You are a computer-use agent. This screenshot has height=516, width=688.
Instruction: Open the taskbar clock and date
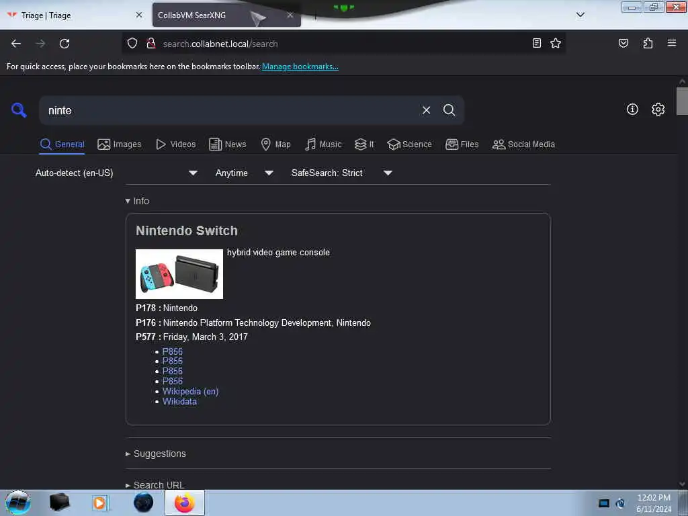(x=654, y=503)
